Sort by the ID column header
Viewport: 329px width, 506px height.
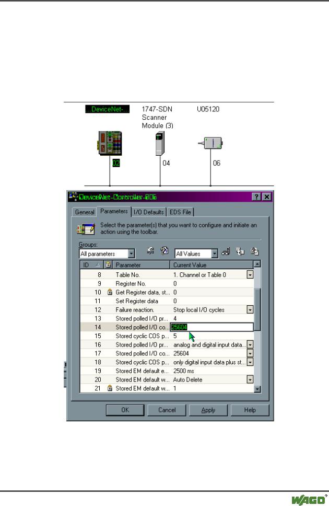pos(91,265)
